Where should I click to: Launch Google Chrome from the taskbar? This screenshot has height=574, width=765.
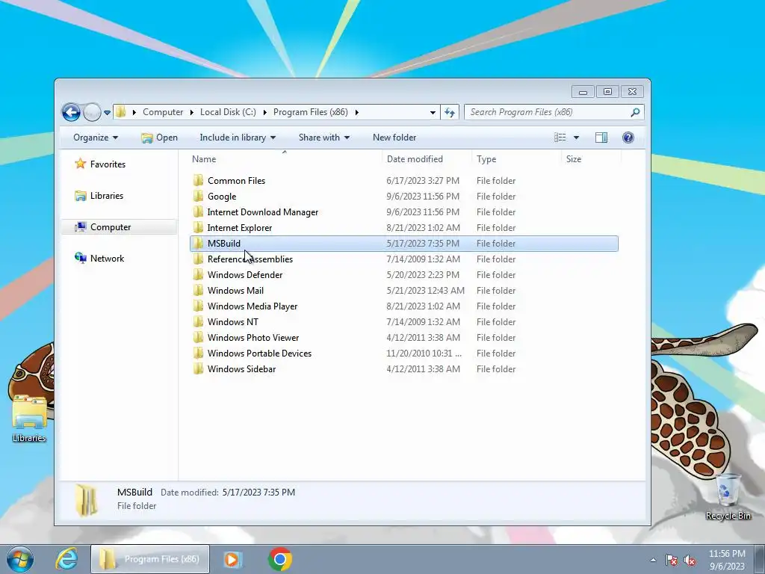[x=280, y=559]
